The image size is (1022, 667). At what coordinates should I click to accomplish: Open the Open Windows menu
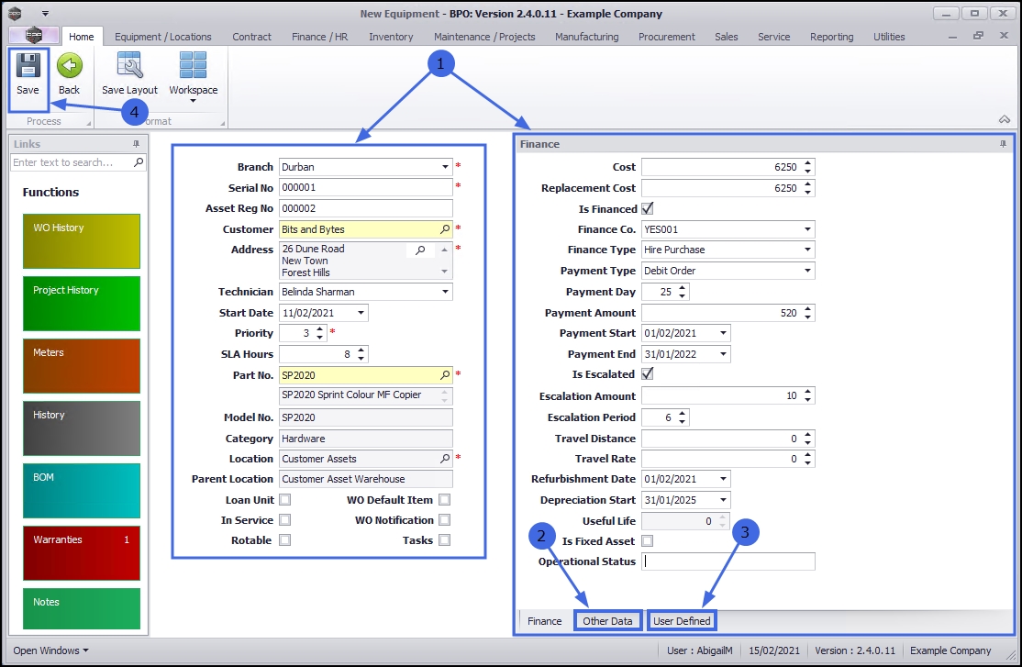(50, 650)
